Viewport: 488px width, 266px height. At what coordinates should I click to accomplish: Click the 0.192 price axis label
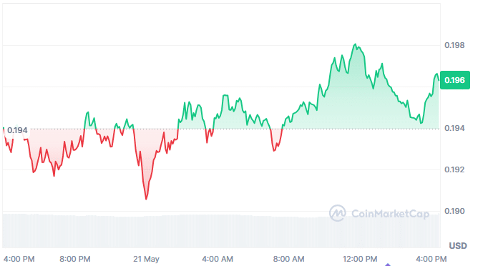point(454,169)
